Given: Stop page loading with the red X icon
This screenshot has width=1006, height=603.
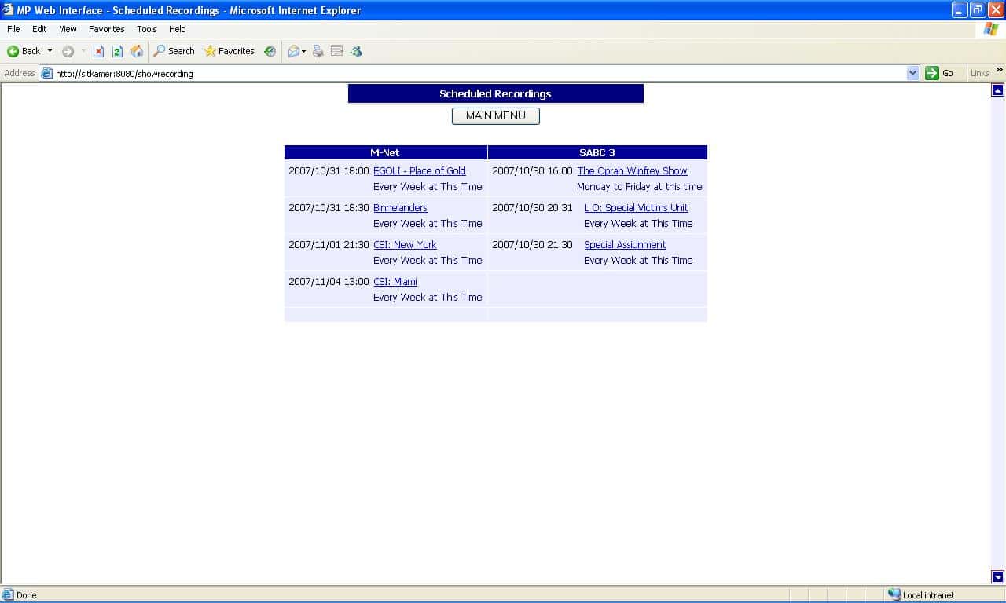Looking at the screenshot, I should [x=98, y=51].
